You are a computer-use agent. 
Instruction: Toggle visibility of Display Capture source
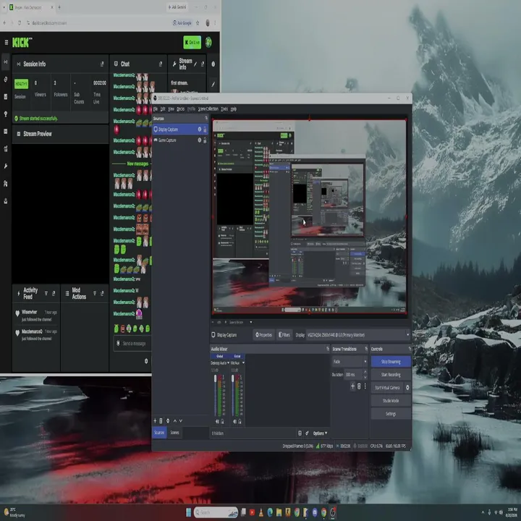(200, 130)
